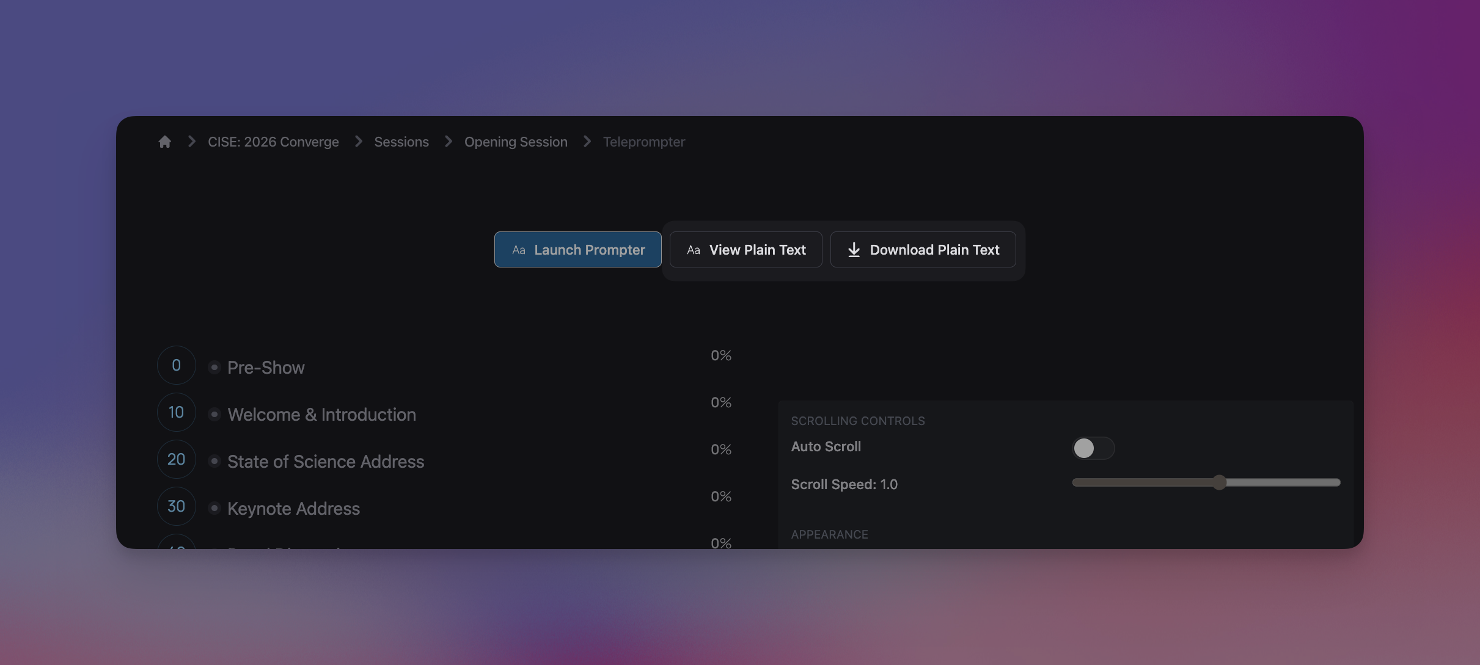Click the 30 cue number circle
This screenshot has width=1480, height=665.
(x=176, y=506)
